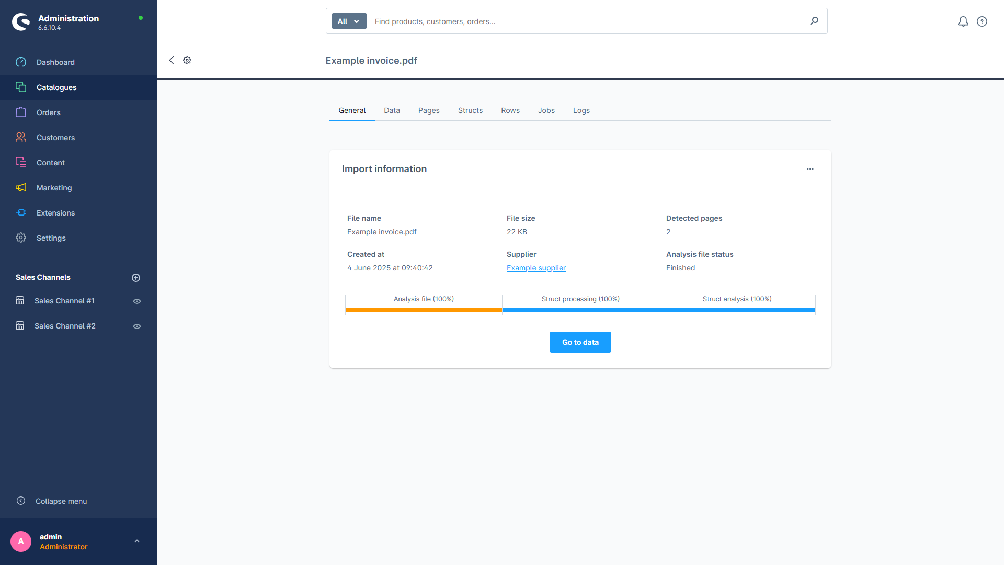Add a new sales channel plus icon

[136, 278]
